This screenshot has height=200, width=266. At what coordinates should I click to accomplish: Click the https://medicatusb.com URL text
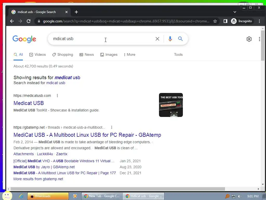click(x=32, y=96)
